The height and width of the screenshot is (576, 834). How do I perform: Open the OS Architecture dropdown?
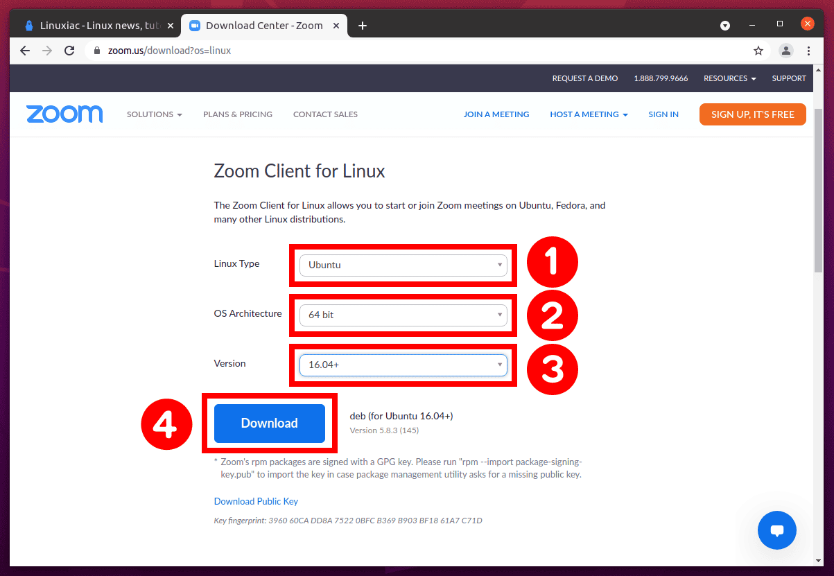tap(403, 315)
